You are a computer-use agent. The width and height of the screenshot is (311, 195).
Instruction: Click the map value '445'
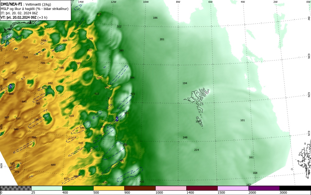99,14
